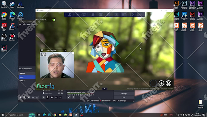Add a new scene with plus icon
Image resolution: width=207 pixels, height=117 pixels.
[21, 97]
